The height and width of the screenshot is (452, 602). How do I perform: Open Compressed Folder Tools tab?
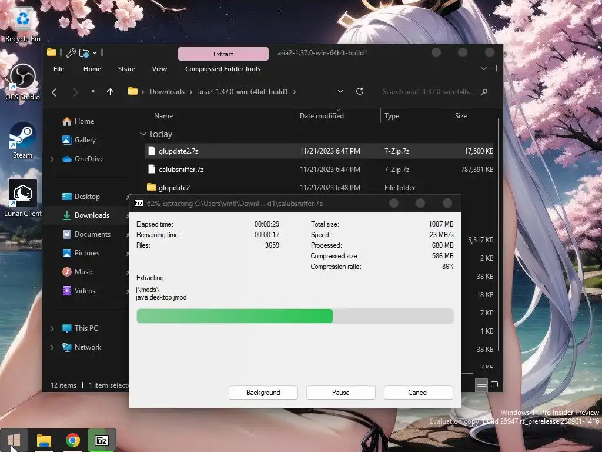(223, 69)
